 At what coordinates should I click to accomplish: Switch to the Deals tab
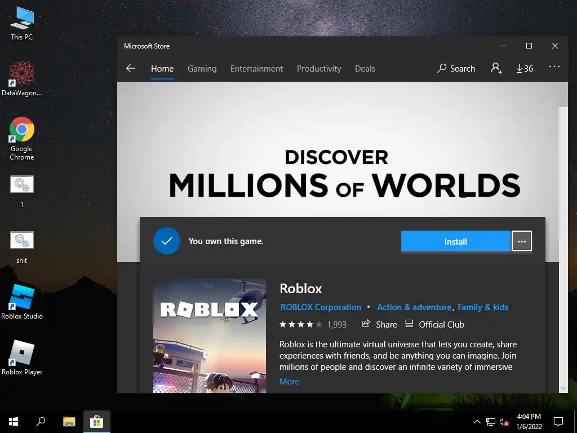(365, 68)
